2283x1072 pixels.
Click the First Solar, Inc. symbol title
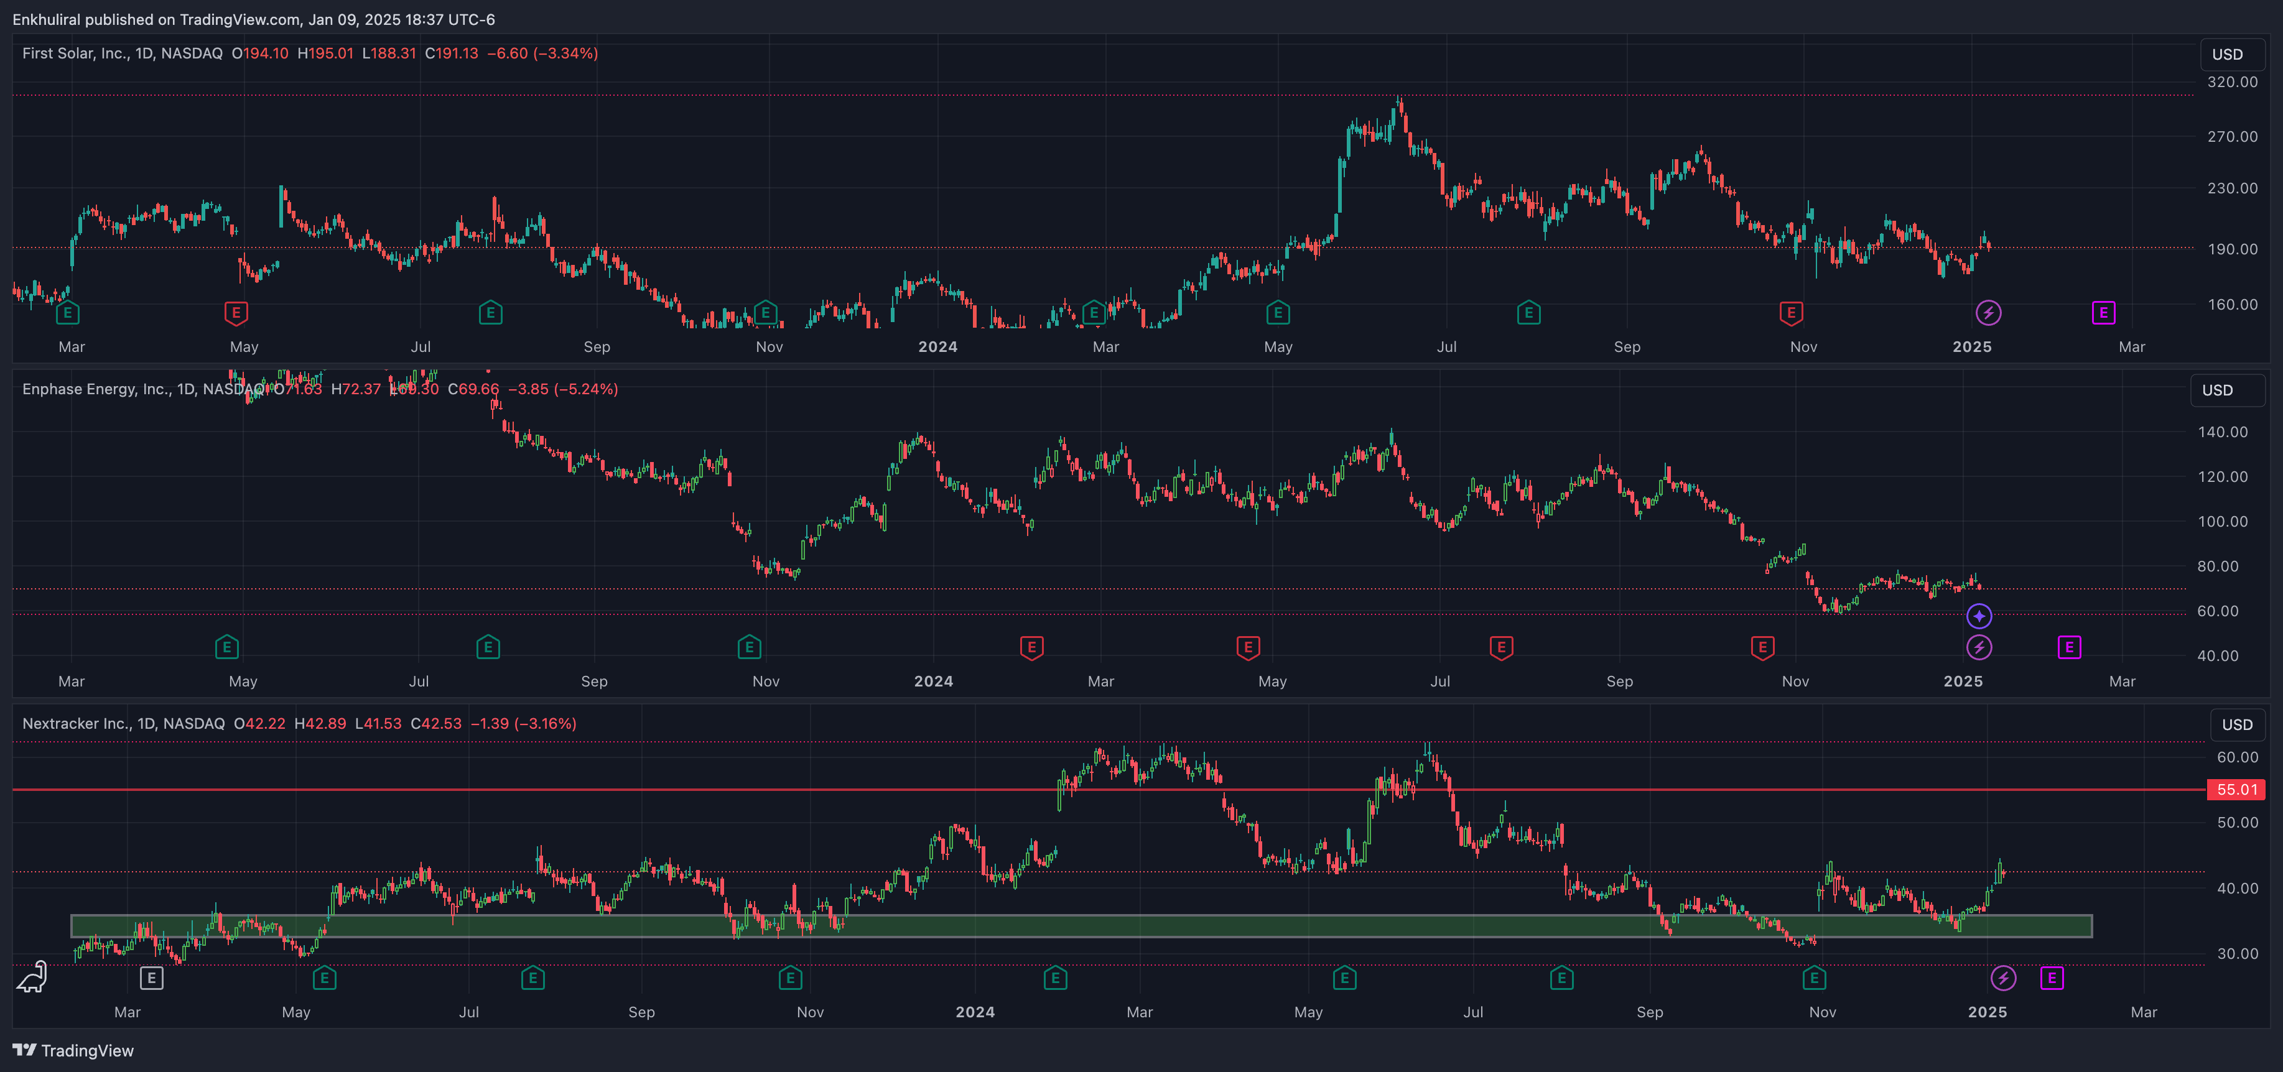coord(75,53)
